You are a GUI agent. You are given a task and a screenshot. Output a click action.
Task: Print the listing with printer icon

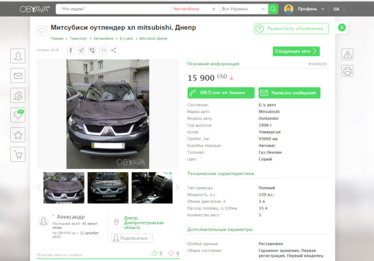coord(347,71)
